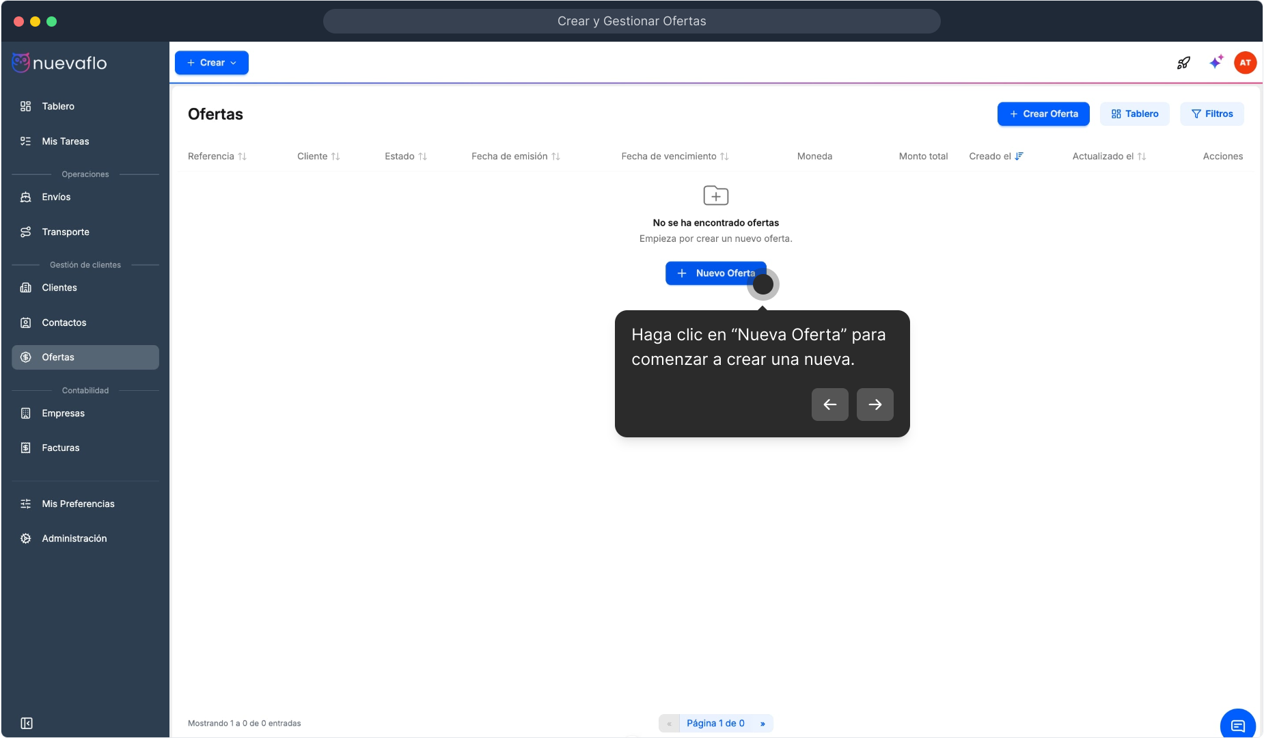Sort table by Referencia column
The image size is (1264, 738).
[x=217, y=156]
